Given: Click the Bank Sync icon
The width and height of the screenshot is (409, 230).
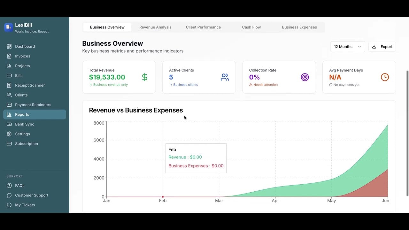Looking at the screenshot, I should [9, 124].
